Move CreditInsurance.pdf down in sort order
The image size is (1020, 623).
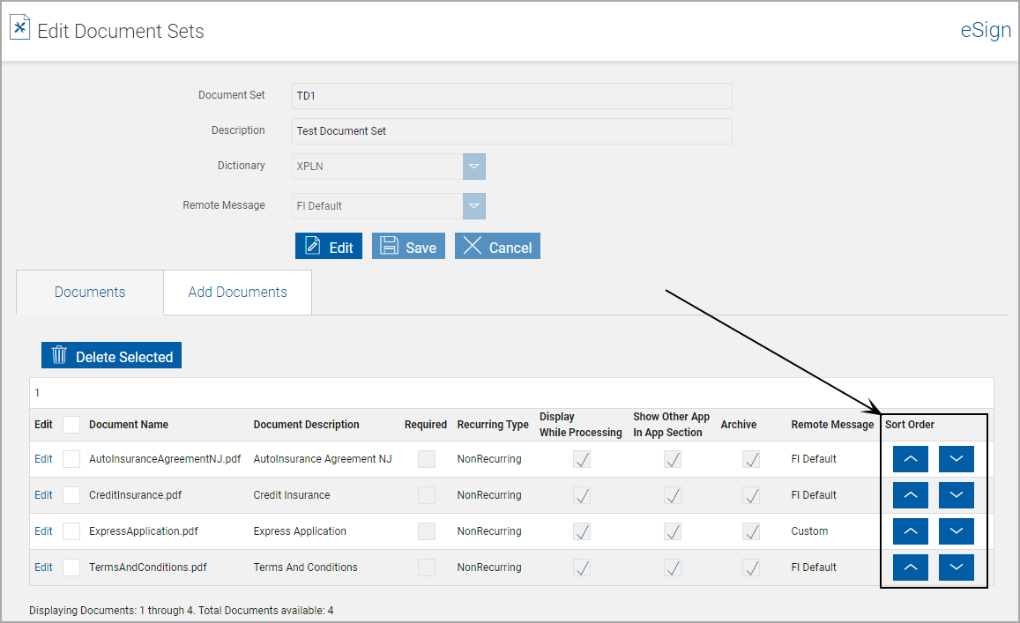click(x=956, y=494)
